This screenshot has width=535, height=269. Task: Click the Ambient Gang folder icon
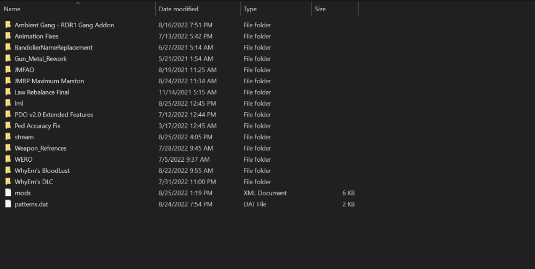(x=8, y=25)
